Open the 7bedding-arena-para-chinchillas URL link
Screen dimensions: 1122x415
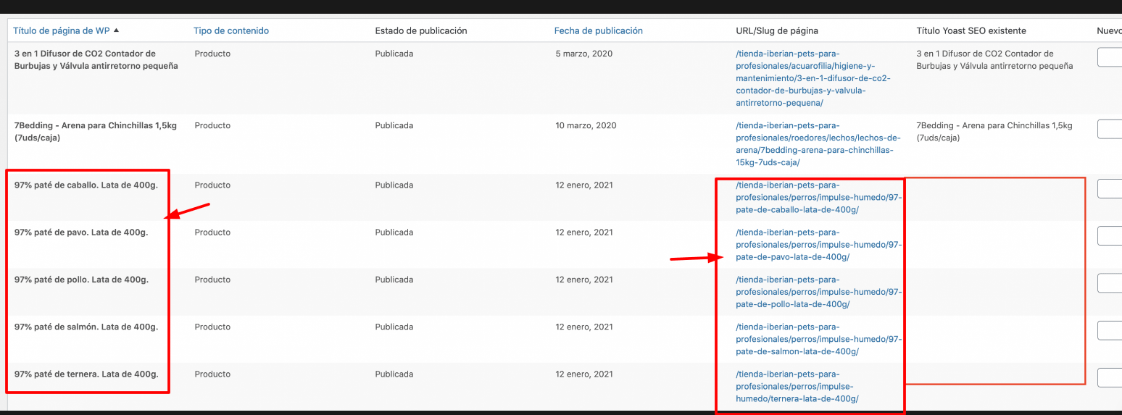[818, 144]
